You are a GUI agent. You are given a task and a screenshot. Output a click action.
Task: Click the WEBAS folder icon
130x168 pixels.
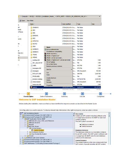31,57
